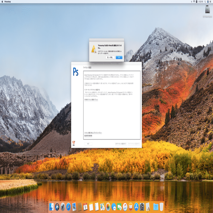Click the warning icon in alert dialog

click(93, 49)
